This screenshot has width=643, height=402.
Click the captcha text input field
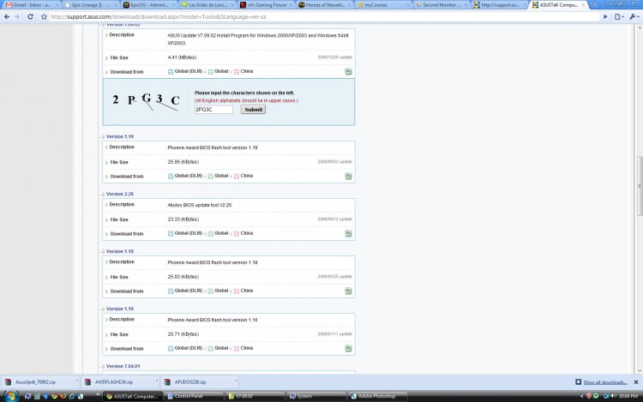pyautogui.click(x=213, y=110)
